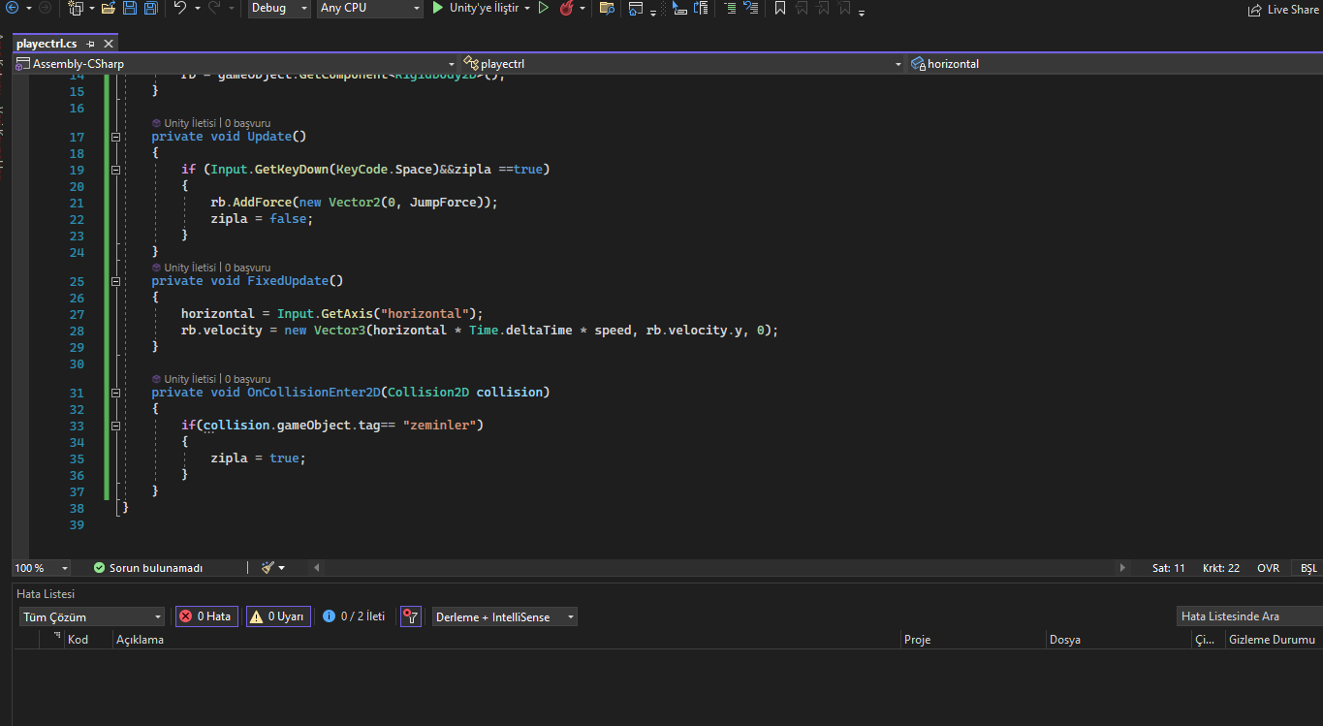Select the playectrl.cs editor tab
Screen dimensions: 1323x726
(47, 44)
